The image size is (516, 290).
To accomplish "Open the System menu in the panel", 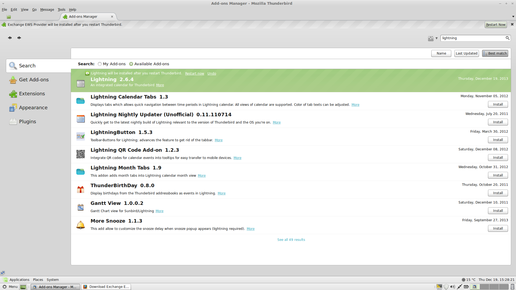I will tap(53, 280).
